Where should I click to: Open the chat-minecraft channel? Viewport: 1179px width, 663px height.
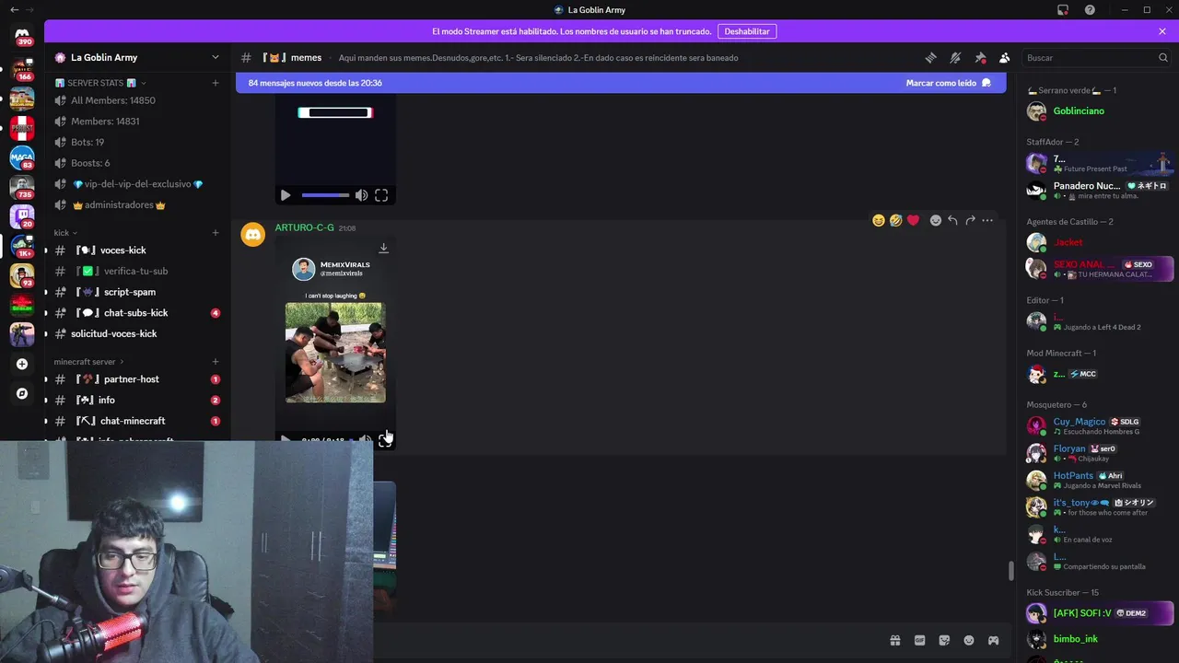(x=137, y=421)
